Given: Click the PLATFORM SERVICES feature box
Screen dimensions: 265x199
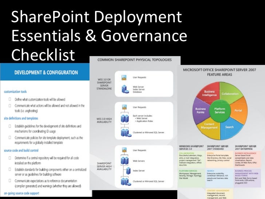Looking at the screenshot, I should coord(191,178).
